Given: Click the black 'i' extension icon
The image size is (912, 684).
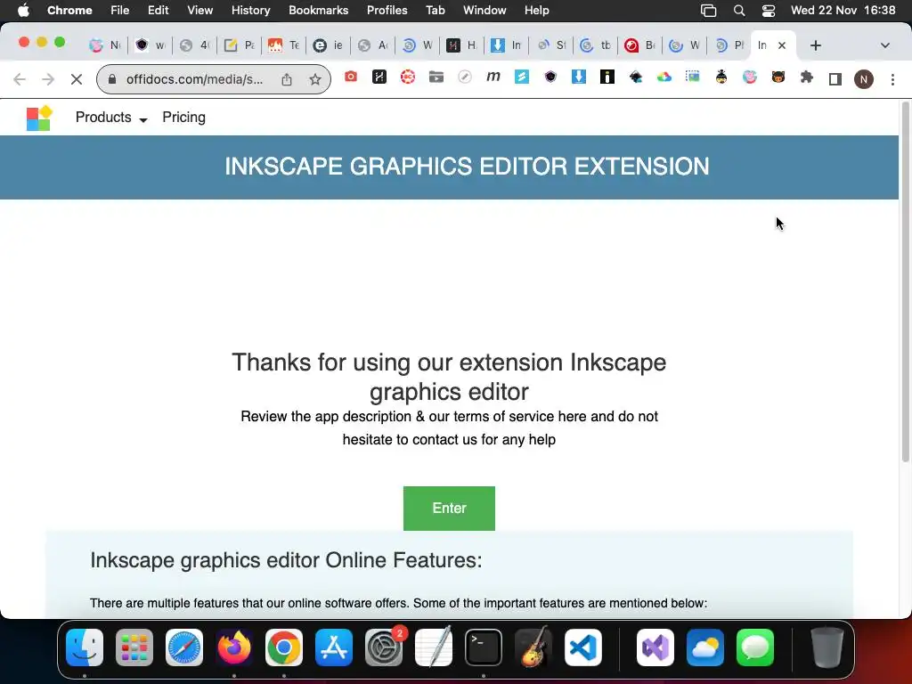Looking at the screenshot, I should 607,77.
